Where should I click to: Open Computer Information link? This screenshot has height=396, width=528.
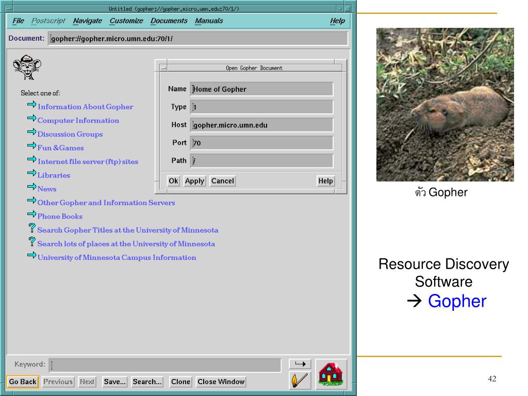78,121
